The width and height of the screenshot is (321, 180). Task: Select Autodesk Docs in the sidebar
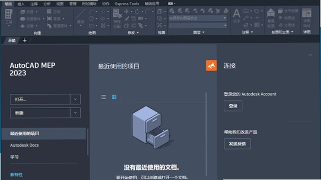tap(24, 145)
